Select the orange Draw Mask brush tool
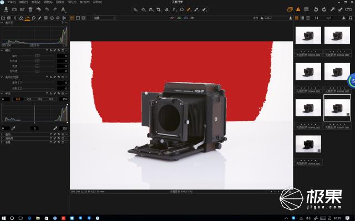 pyautogui.click(x=189, y=10)
